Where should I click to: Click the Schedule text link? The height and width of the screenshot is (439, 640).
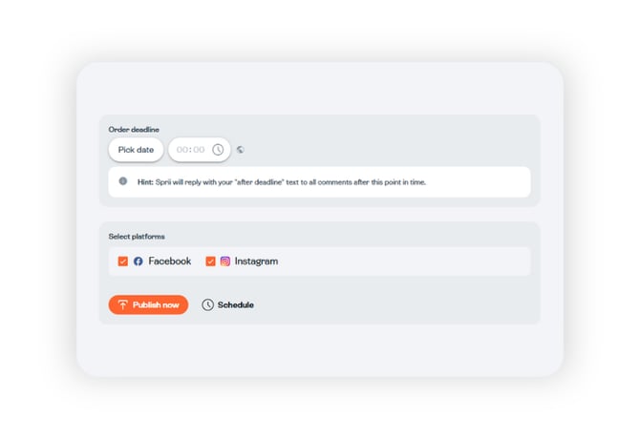(x=235, y=305)
